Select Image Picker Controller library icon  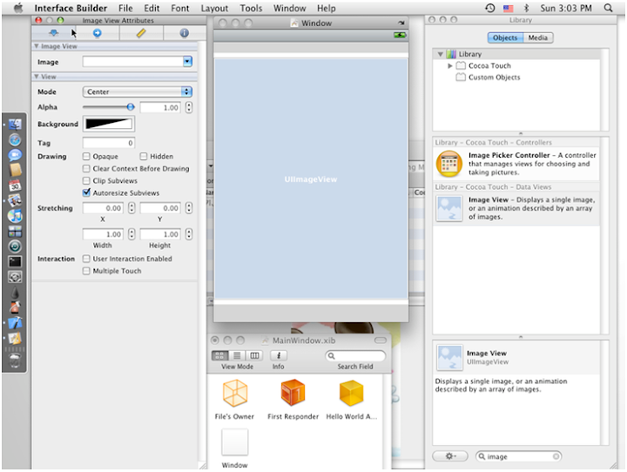point(449,164)
